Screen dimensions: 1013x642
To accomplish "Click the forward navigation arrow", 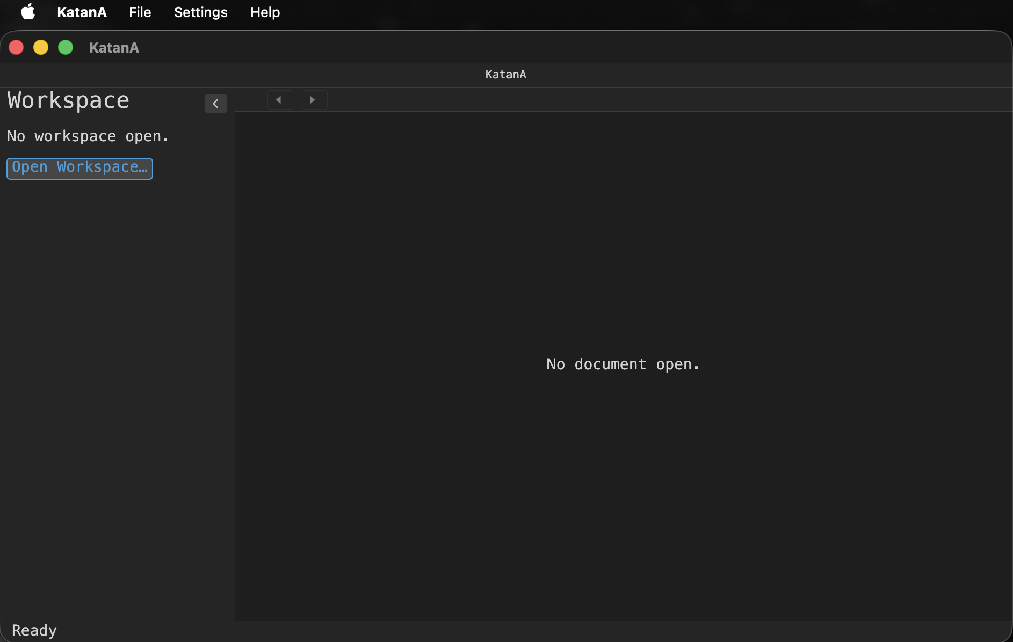I will [314, 100].
